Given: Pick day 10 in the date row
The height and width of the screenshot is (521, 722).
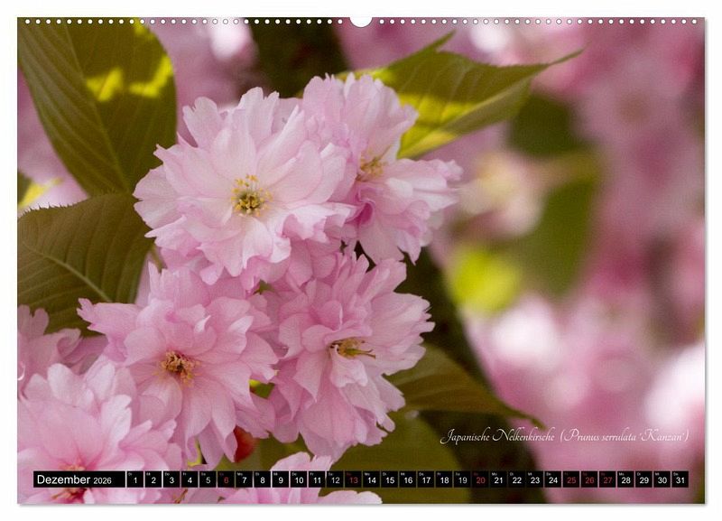Looking at the screenshot, I should pos(298,479).
